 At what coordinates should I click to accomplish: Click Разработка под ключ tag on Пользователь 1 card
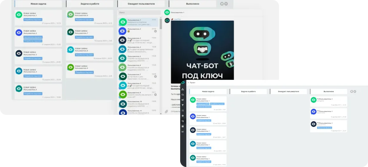click(33, 20)
